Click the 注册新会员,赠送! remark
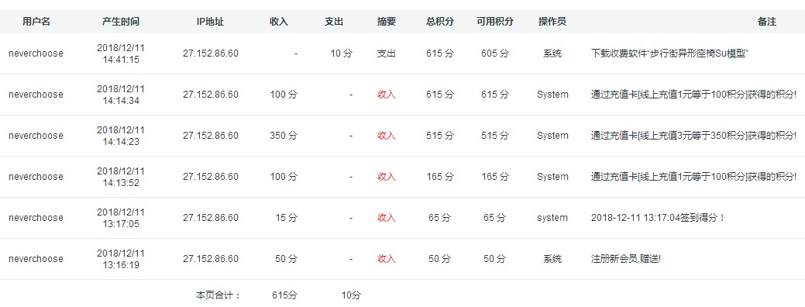Image resolution: width=805 pixels, height=307 pixels. click(x=626, y=259)
